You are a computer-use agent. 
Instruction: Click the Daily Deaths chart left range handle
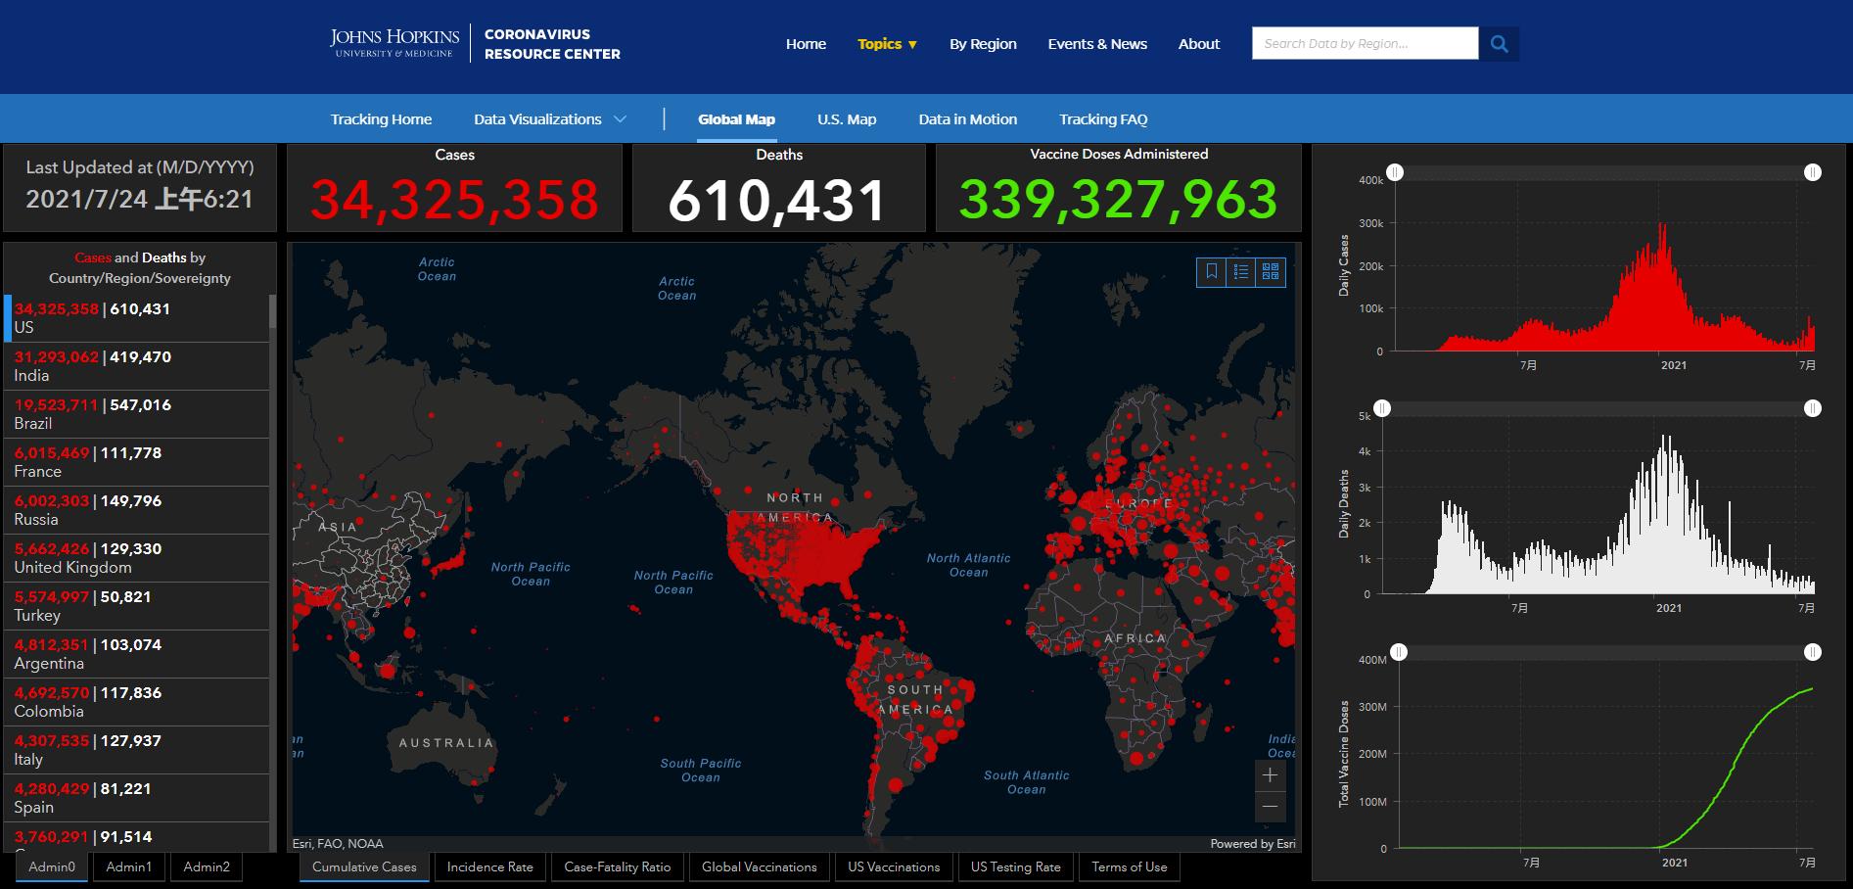1382,408
